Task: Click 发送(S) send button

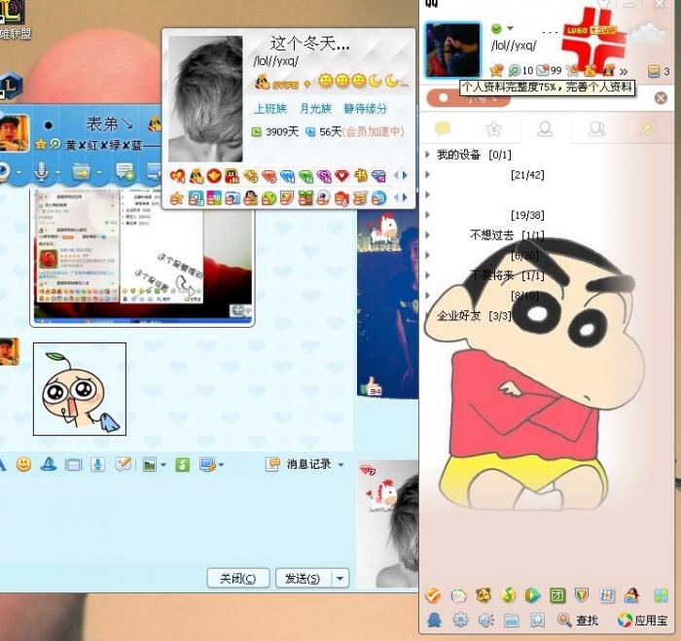Action: point(304,578)
